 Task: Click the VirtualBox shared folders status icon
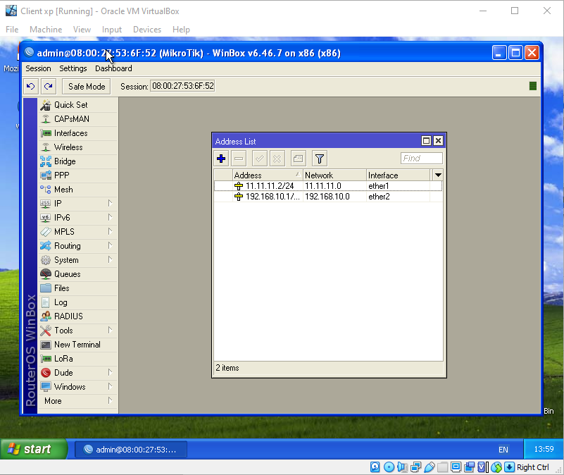coord(442,467)
